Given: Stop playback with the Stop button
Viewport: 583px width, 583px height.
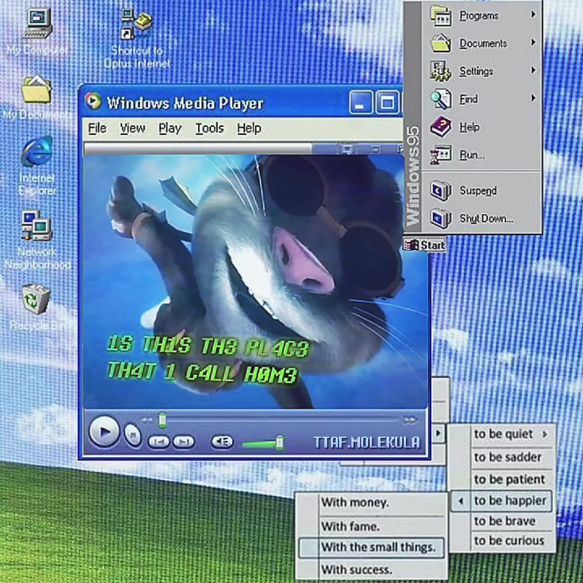Looking at the screenshot, I should pos(133,434).
